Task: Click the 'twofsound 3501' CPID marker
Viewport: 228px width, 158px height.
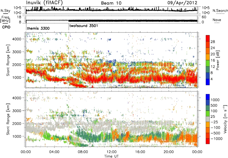Action: [84, 26]
